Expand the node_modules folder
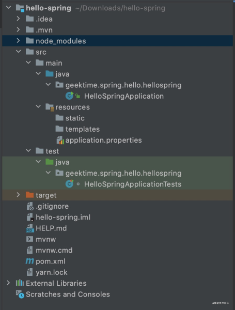Viewport: 235px width, 310px height. pos(18,40)
